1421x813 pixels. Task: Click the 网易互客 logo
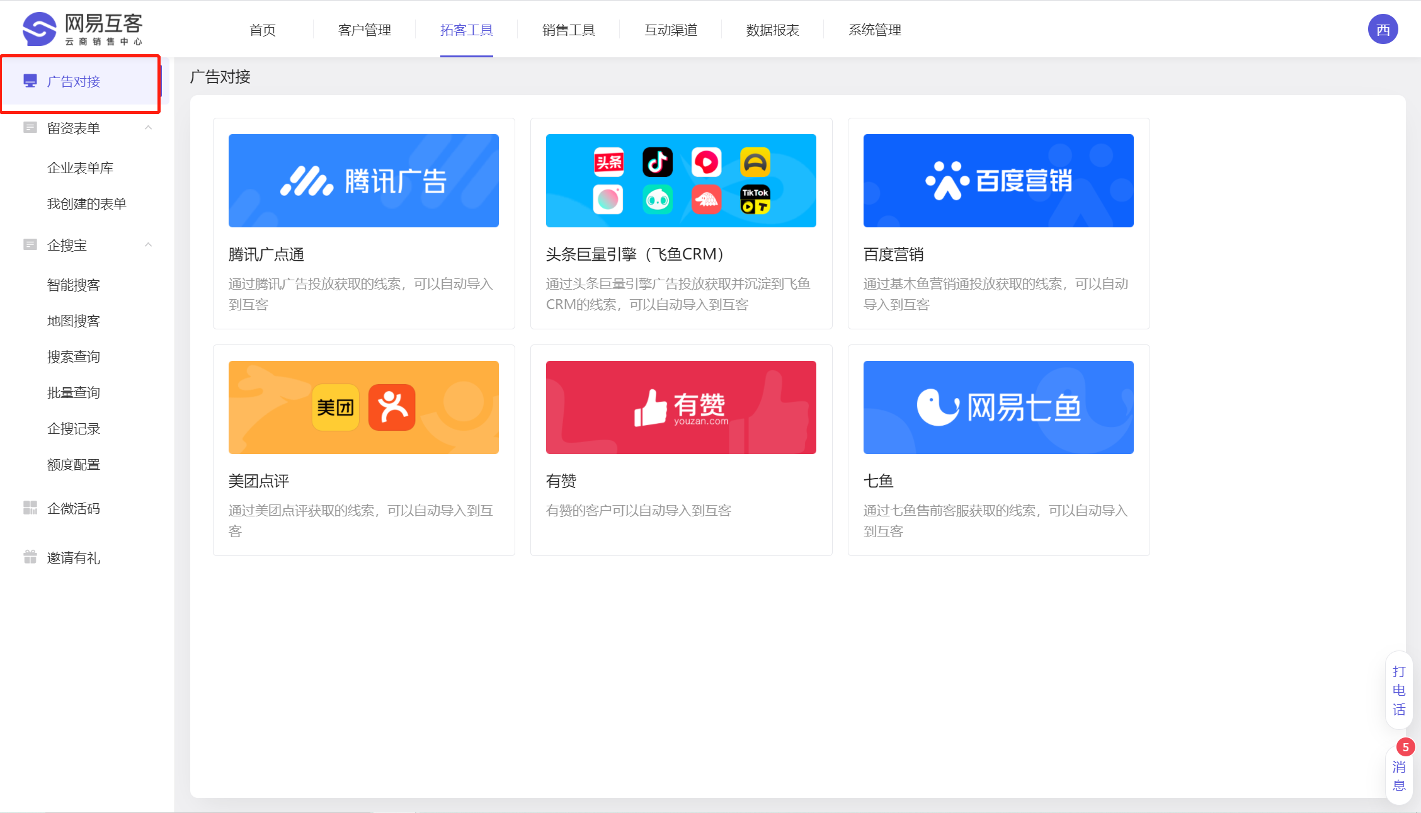click(83, 29)
